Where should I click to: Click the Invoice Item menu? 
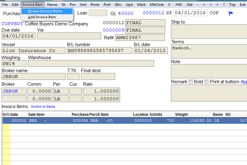pyautogui.click(x=33, y=5)
